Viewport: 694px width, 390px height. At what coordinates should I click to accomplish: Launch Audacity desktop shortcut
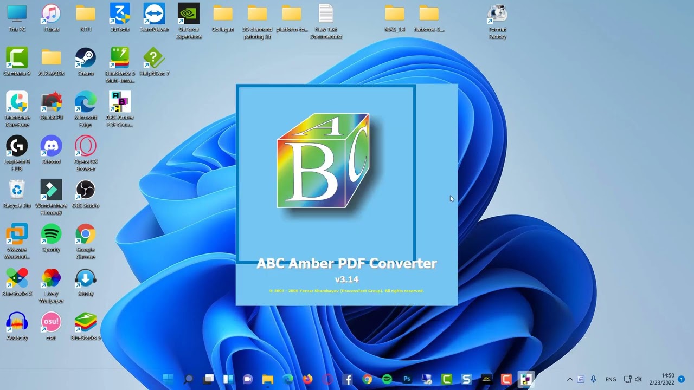[17, 326]
